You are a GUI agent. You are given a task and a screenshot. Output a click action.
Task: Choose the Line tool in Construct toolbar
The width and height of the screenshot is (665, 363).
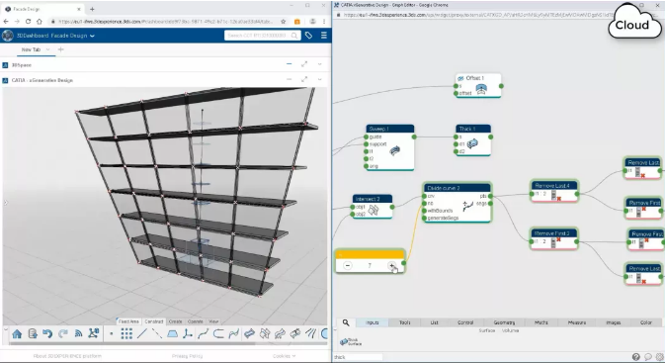141,334
